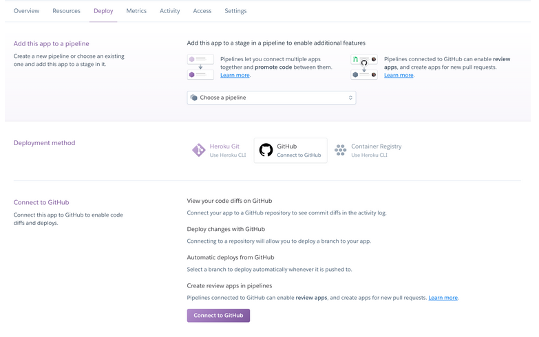Click the 'Add this app to a pipeline' heading
Viewport: 539px width, 337px height.
pyautogui.click(x=51, y=43)
